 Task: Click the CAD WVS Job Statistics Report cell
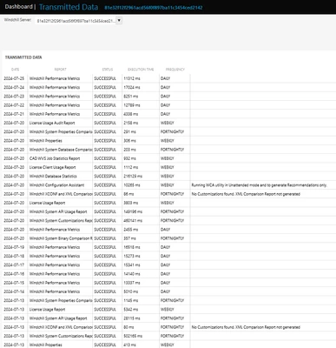tap(55, 158)
